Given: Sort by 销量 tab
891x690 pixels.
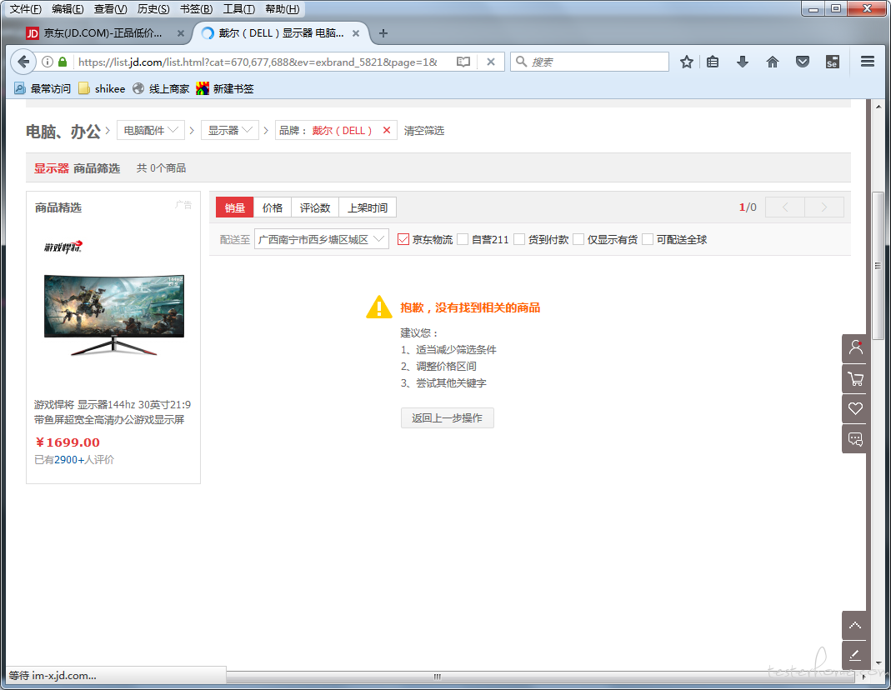Looking at the screenshot, I should (x=235, y=207).
